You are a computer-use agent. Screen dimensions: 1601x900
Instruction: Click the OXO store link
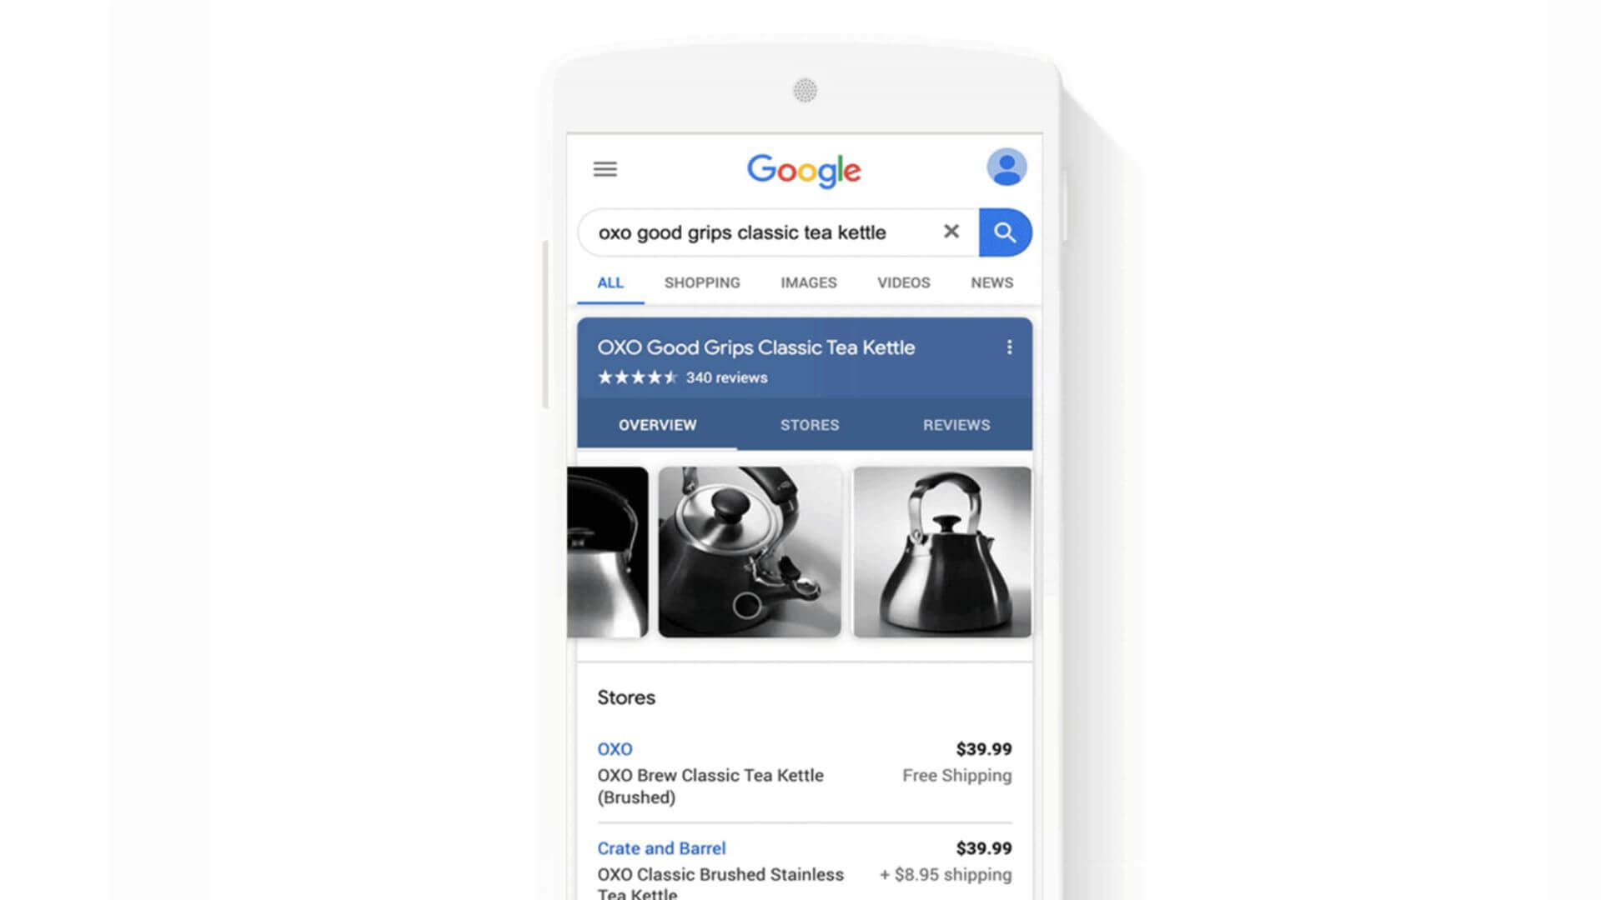click(613, 748)
